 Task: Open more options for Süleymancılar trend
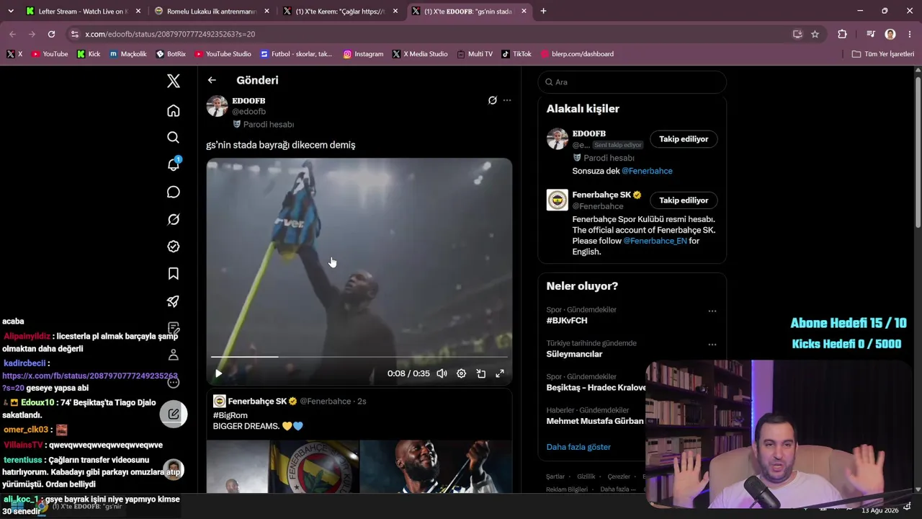(x=712, y=345)
